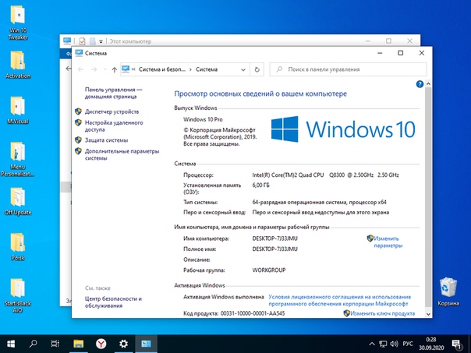
Task: Click the volume speaker tray icon
Action: tap(394, 344)
